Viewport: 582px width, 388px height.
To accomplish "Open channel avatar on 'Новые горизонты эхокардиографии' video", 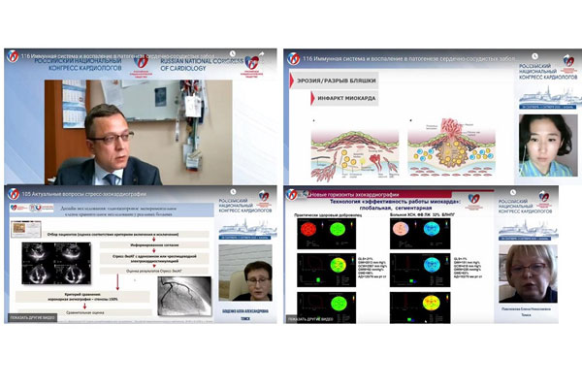I will tap(289, 192).
